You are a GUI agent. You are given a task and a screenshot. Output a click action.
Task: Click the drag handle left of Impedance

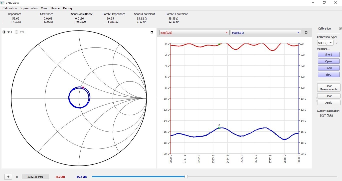[x=3, y=22]
